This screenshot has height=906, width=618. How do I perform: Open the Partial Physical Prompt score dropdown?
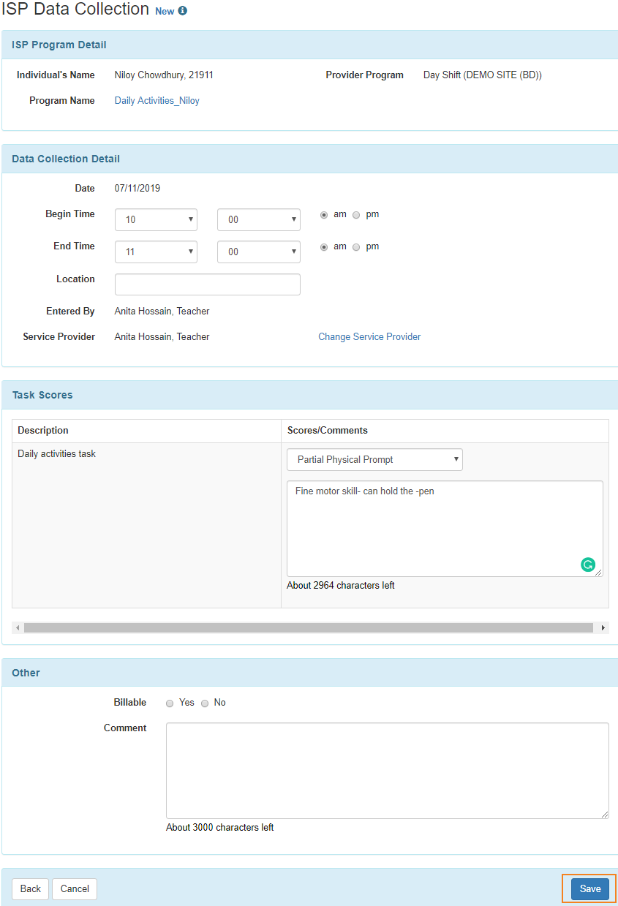tap(374, 459)
